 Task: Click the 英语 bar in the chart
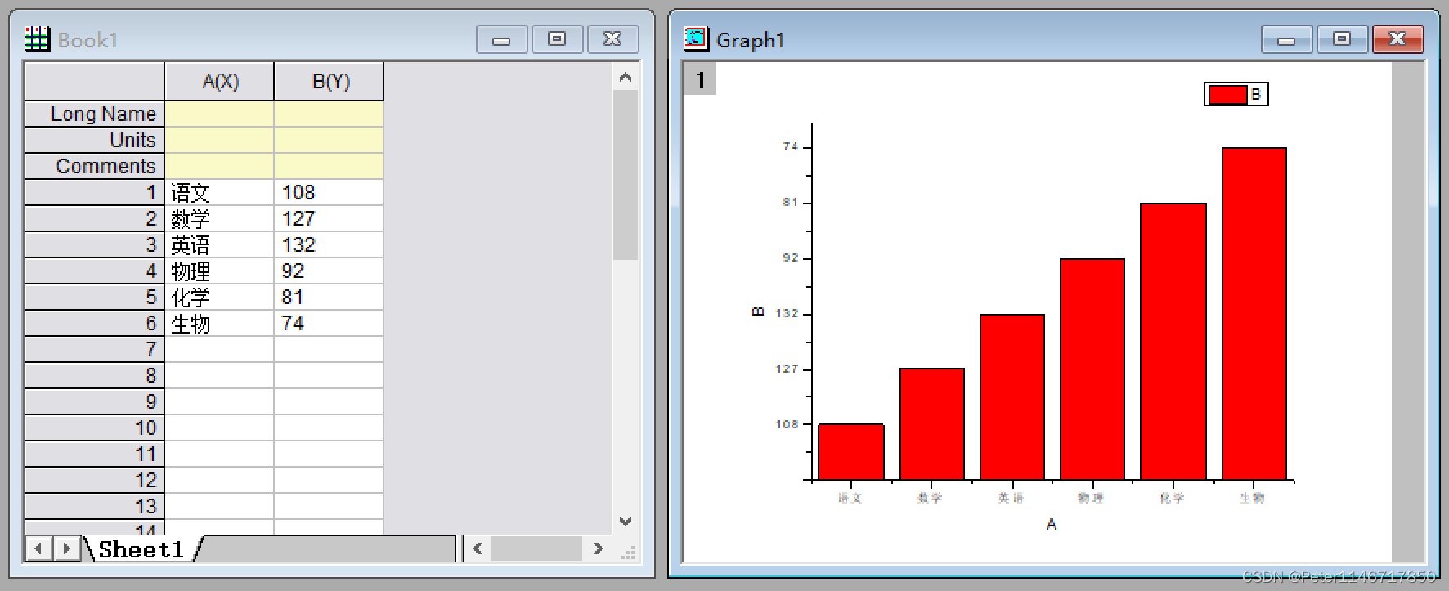click(x=1012, y=397)
